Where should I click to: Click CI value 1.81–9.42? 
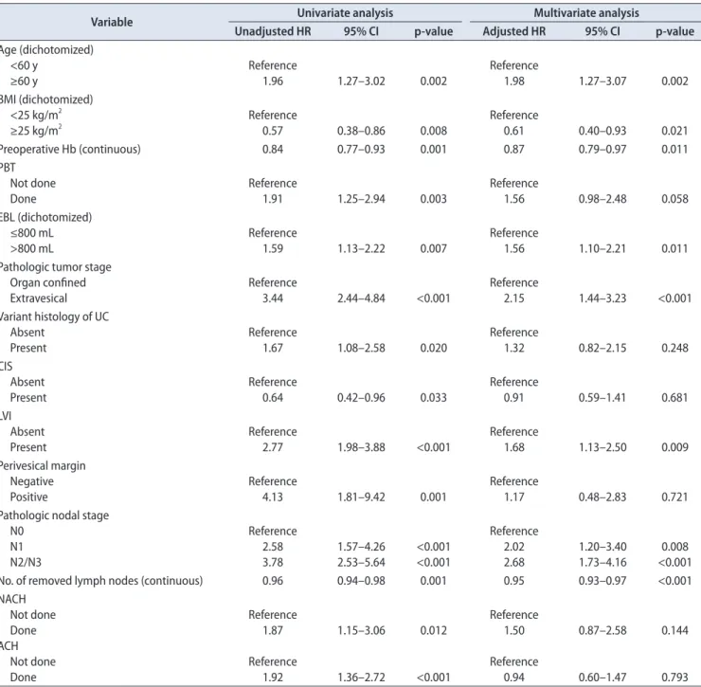(x=361, y=497)
